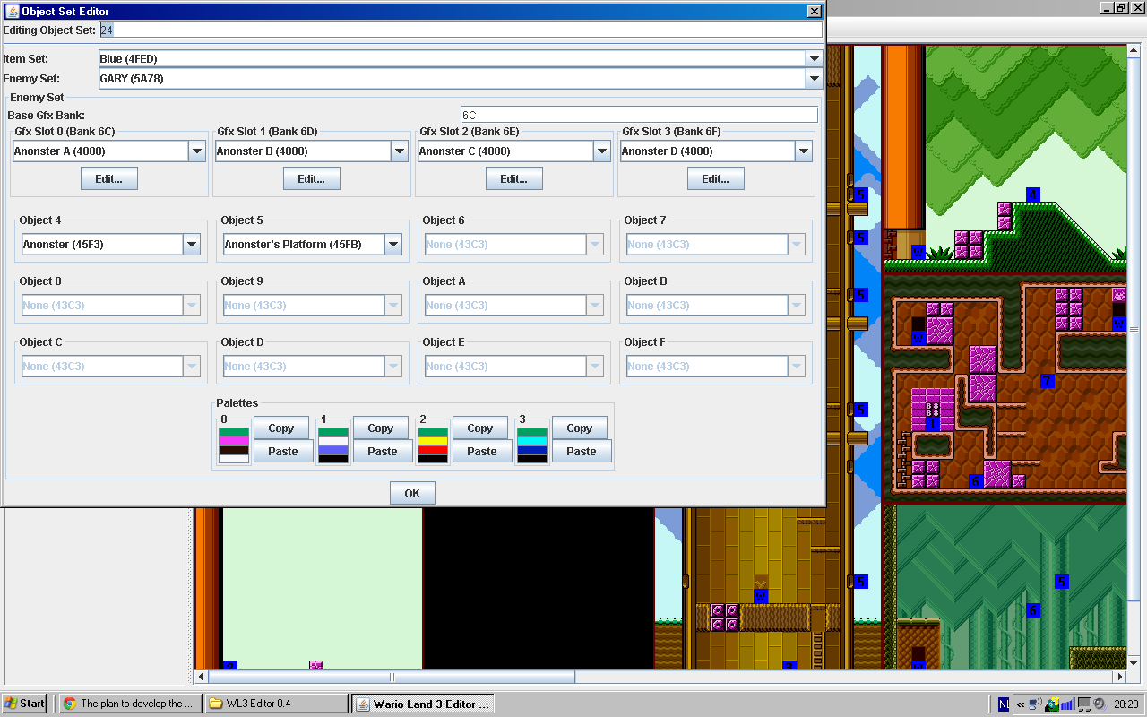Viewport: 1147px width, 717px height.
Task: Click the NL language indicator in taskbar
Action: click(1004, 704)
